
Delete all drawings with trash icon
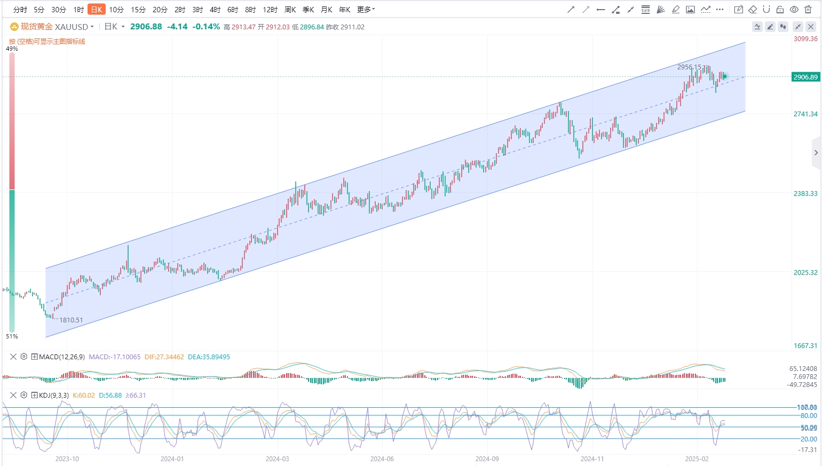[808, 10]
